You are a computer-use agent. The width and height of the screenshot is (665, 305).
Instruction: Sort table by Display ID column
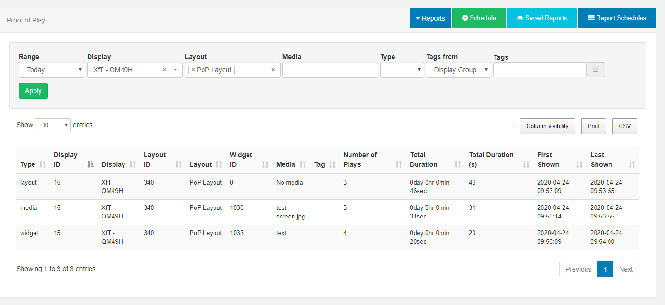coord(90,164)
